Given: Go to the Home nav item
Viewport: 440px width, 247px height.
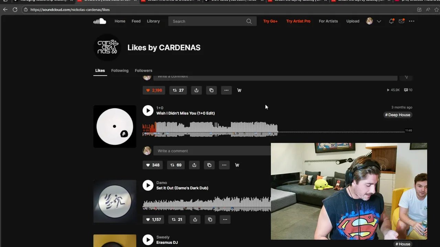Looking at the screenshot, I should pos(120,21).
